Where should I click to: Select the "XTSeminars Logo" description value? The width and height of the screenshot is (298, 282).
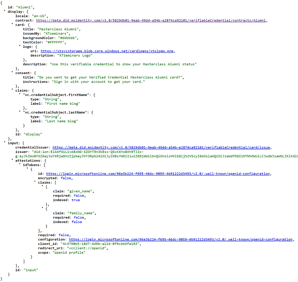[75, 56]
